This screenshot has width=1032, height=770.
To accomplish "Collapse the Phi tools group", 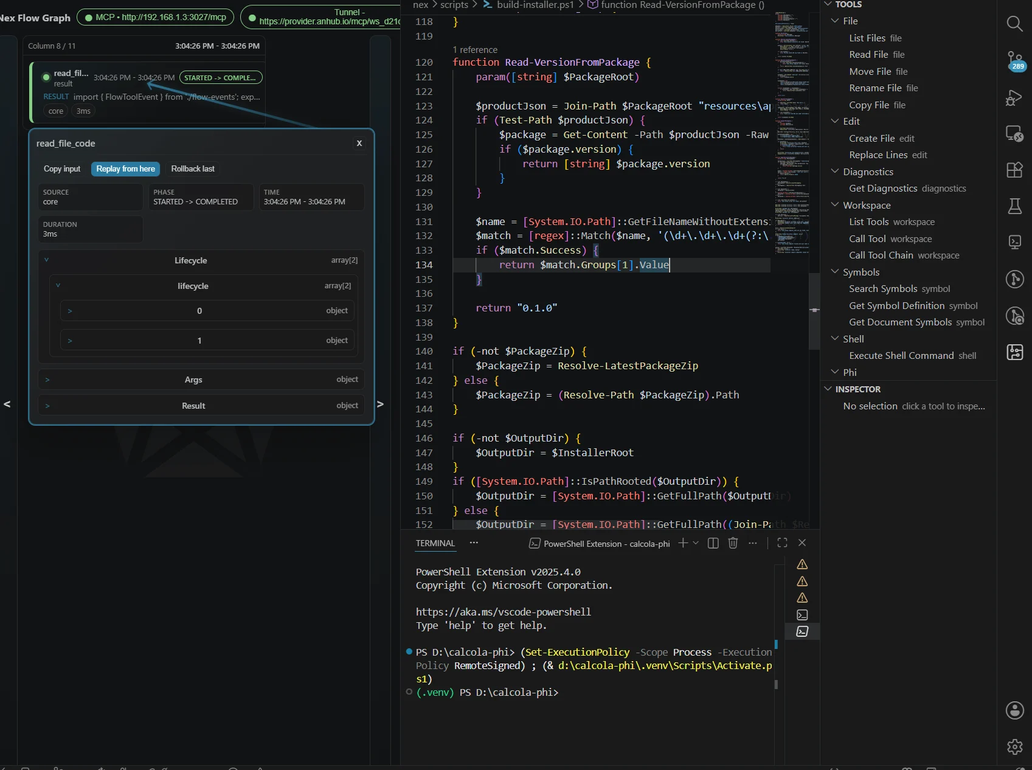I will (835, 372).
